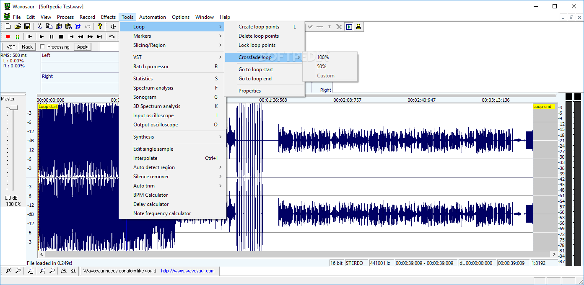This screenshot has width=584, height=285.
Task: Click the New file icon
Action: click(8, 26)
